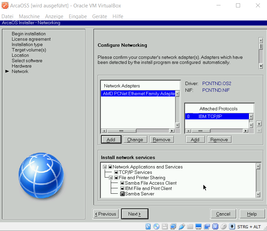
Task: Open the Hilfe menu
Action: pyautogui.click(x=118, y=16)
